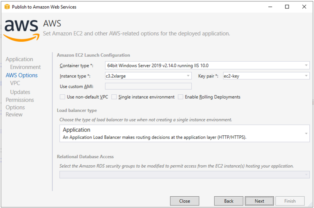Select Updates in the sidebar
Screen dimensions: 314x208
coord(20,92)
